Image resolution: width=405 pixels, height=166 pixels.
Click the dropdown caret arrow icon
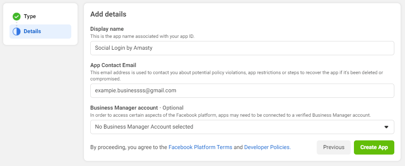click(386, 127)
